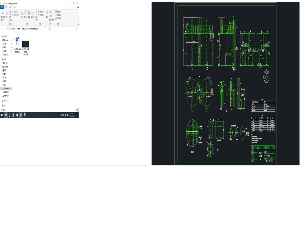The height and width of the screenshot is (245, 304).
Task: Click the search magnifier icon in Explorer
Action: [77, 29]
